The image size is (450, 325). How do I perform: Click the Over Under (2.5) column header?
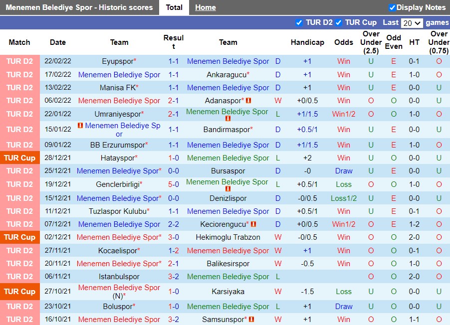371,42
